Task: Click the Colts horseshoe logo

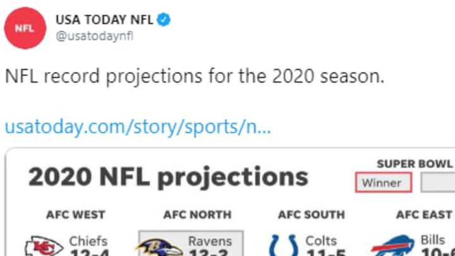Action: pyautogui.click(x=284, y=245)
